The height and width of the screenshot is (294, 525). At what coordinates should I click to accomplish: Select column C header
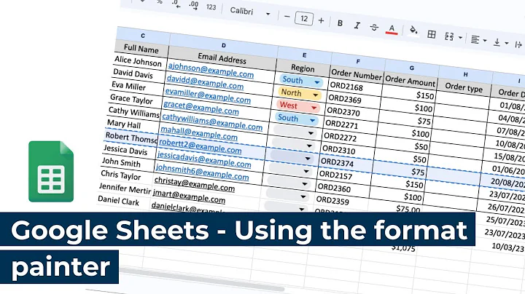pos(143,36)
